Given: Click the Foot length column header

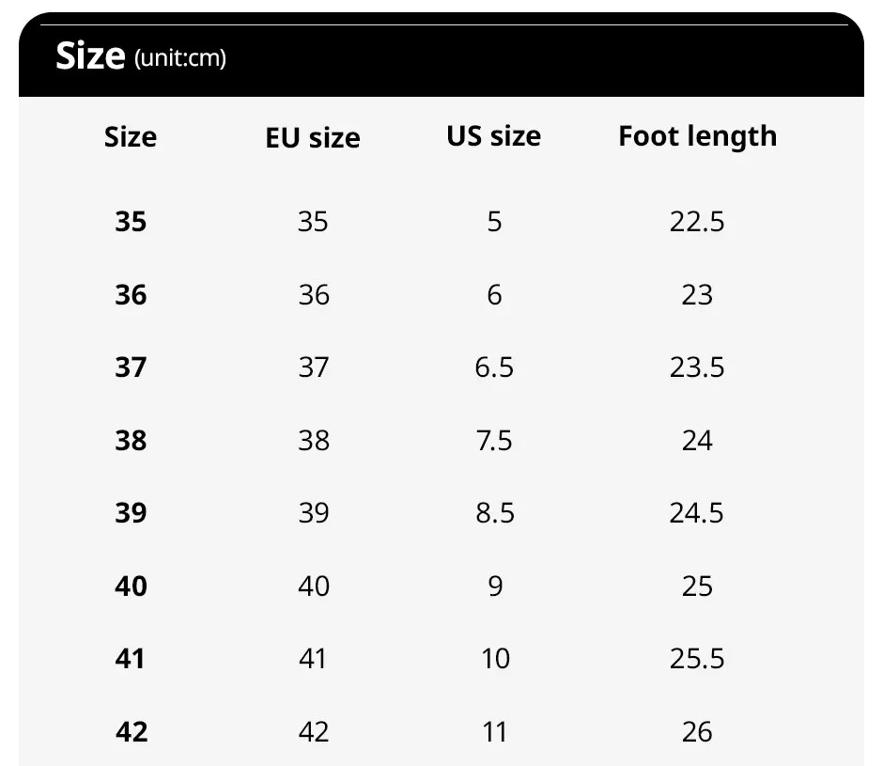Looking at the screenshot, I should click(698, 137).
